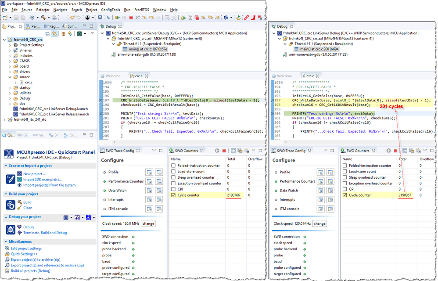This screenshot has height=281, width=438.
Task: Click the red chain link icon in toolbar
Action: pyautogui.click(x=246, y=18)
